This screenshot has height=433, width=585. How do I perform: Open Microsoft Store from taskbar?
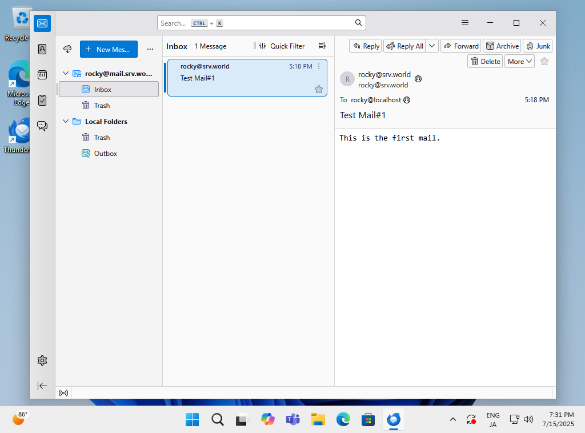(368, 419)
